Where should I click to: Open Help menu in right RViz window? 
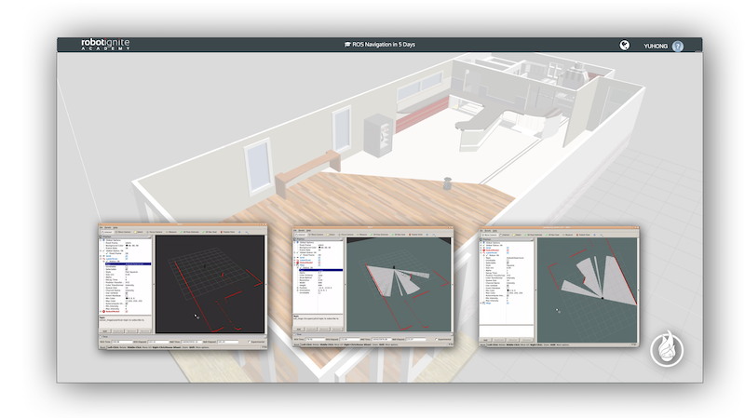tap(494, 230)
